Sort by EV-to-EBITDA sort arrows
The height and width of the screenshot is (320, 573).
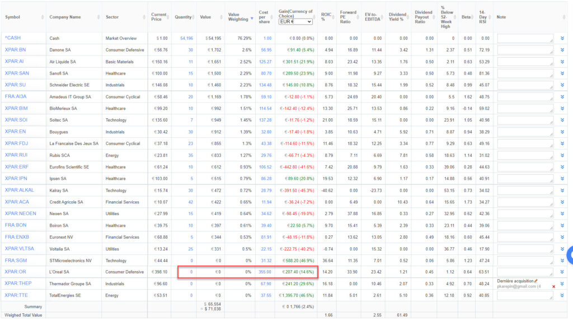(x=382, y=17)
